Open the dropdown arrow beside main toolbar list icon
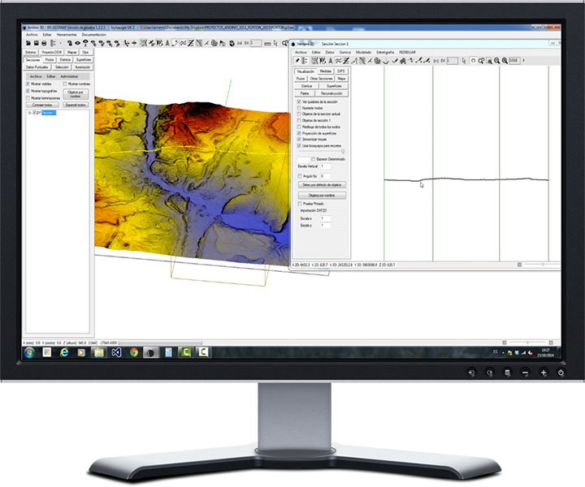Screen dimensions: 585x487 (61, 43)
